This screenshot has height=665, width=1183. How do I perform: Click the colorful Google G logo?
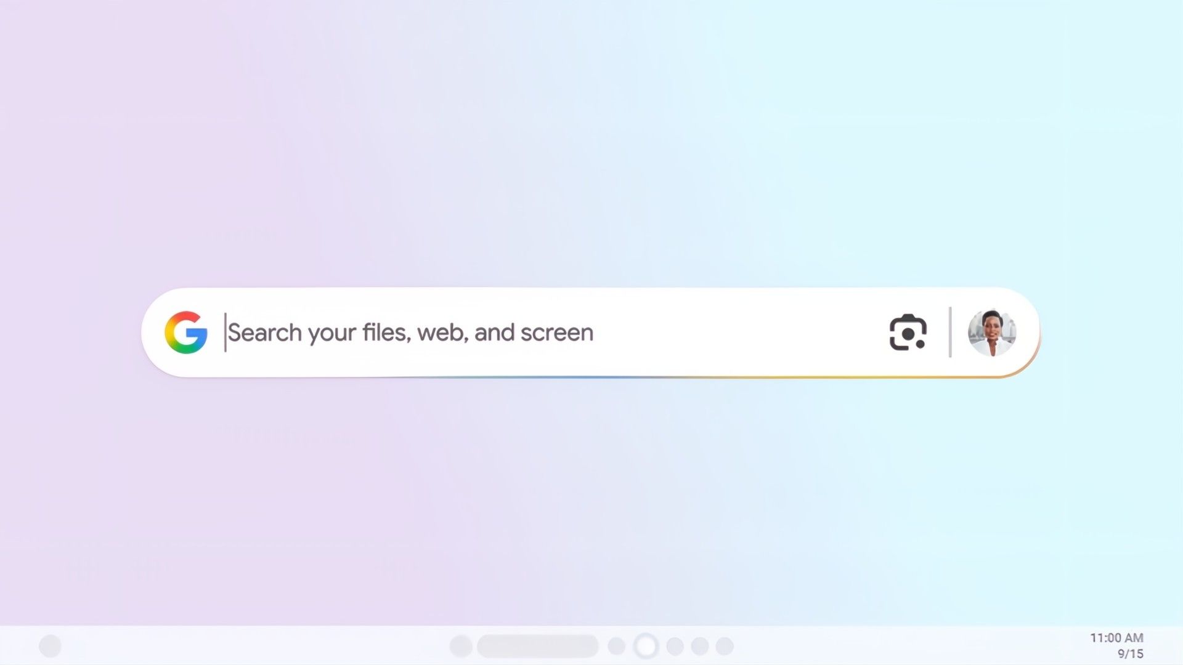[185, 332]
